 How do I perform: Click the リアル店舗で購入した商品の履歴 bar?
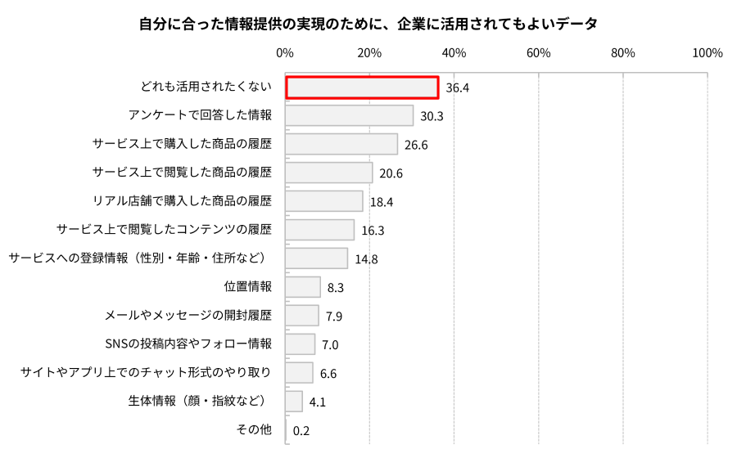coord(323,201)
